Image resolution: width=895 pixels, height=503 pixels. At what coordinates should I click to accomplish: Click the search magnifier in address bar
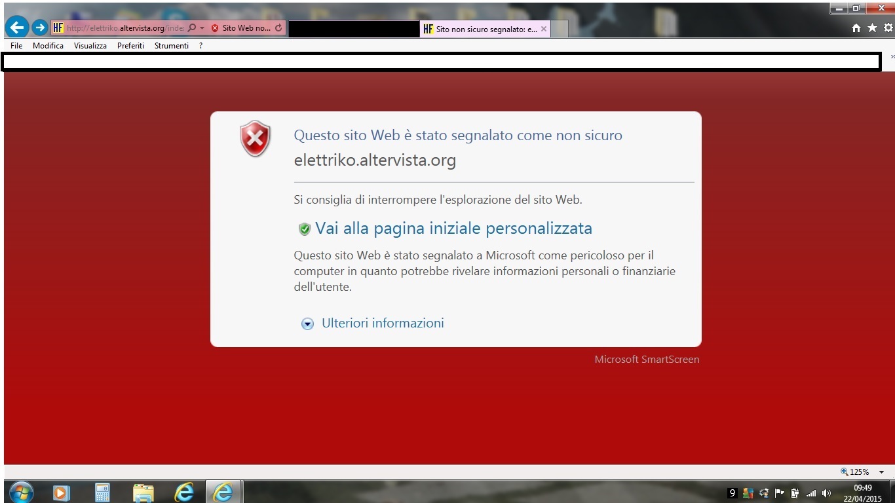click(192, 28)
